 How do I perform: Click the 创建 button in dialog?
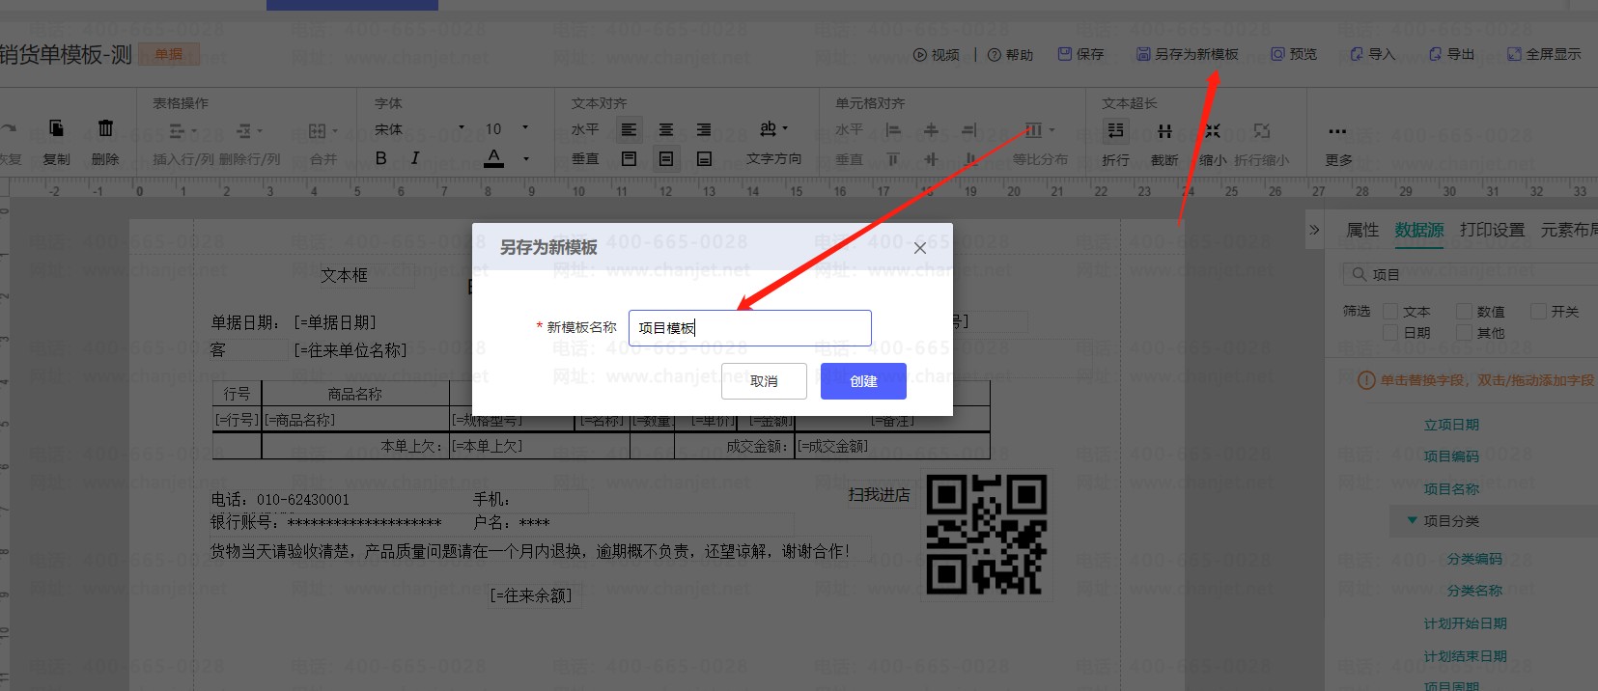863,381
